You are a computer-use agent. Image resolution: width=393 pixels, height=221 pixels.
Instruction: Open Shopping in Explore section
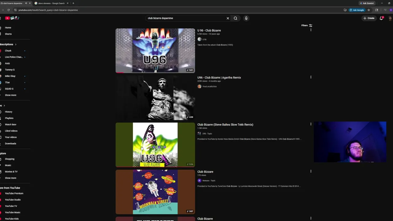[x=10, y=159]
